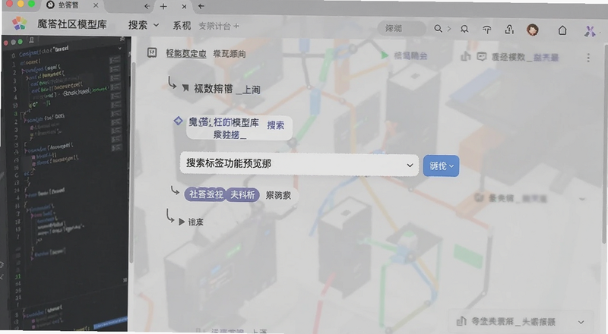Click the colorful app logo beside 魔搭社区模型库
The width and height of the screenshot is (608, 334).
[x=19, y=24]
